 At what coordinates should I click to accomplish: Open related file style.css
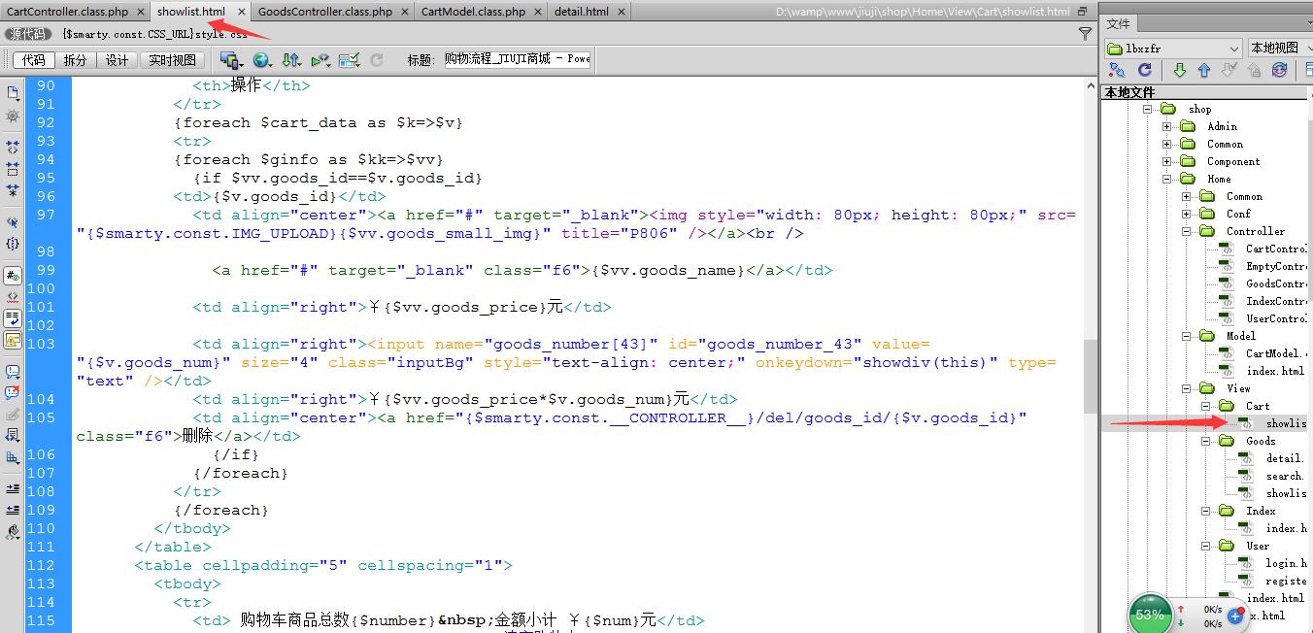click(x=154, y=34)
